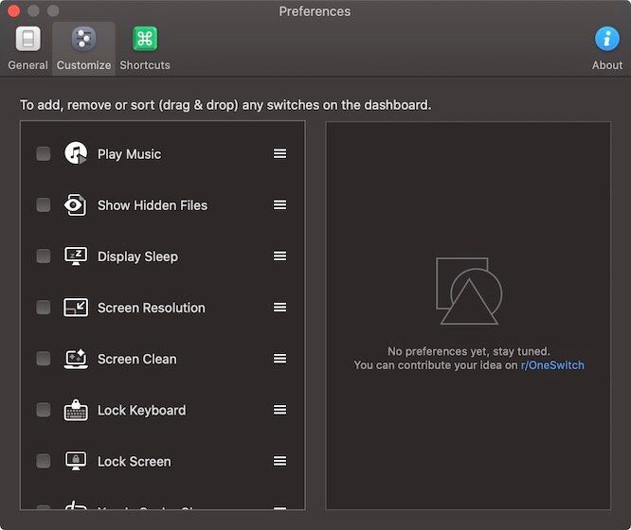Check the Display Sleep switch box
The height and width of the screenshot is (530, 631).
click(44, 256)
